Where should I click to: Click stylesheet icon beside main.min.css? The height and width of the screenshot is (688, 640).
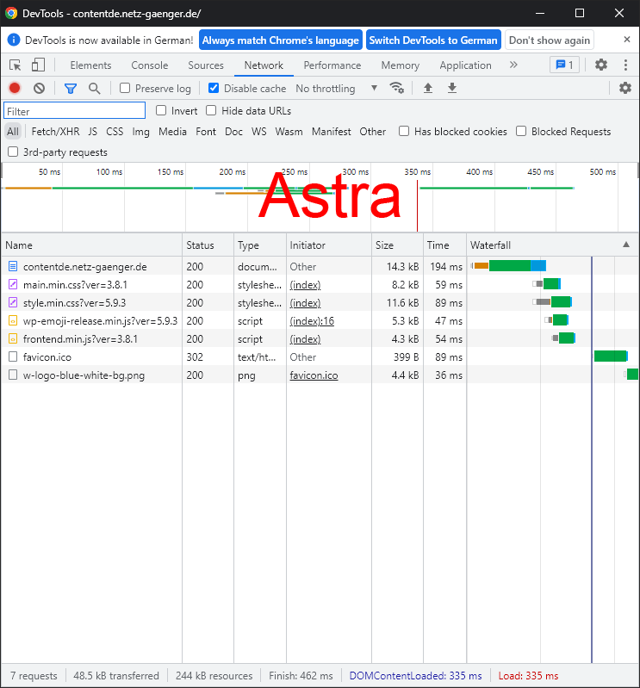[x=13, y=284]
